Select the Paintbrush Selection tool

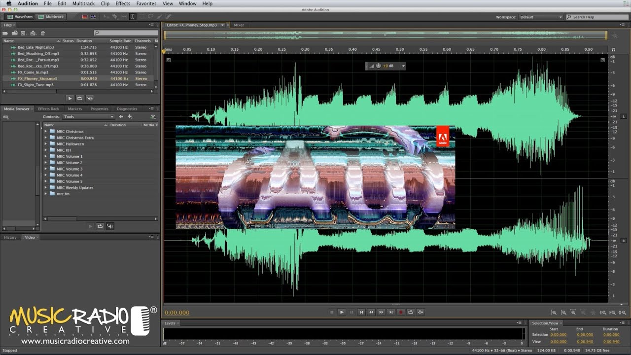click(x=159, y=17)
